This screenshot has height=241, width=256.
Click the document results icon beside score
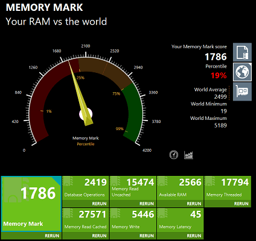[x=242, y=52]
